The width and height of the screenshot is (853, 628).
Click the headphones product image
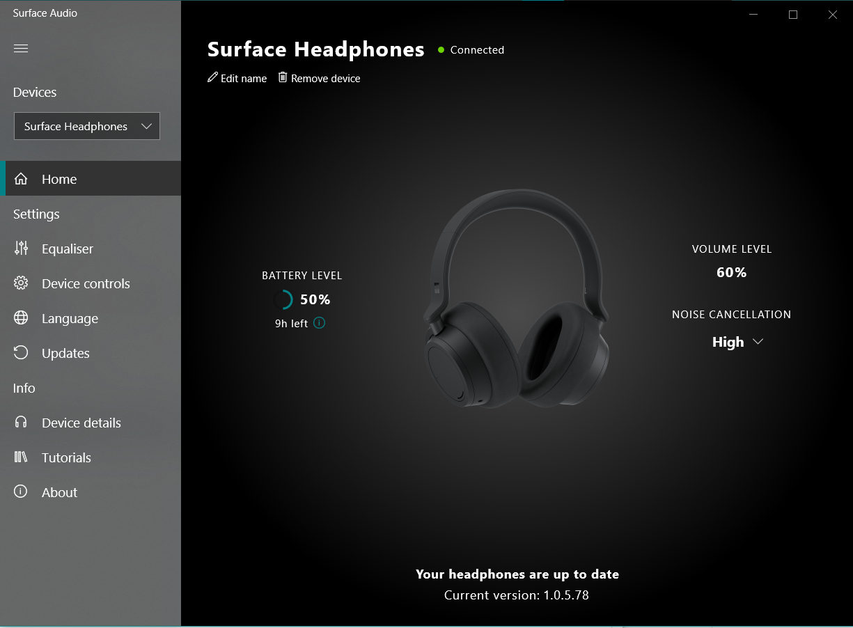point(516,299)
